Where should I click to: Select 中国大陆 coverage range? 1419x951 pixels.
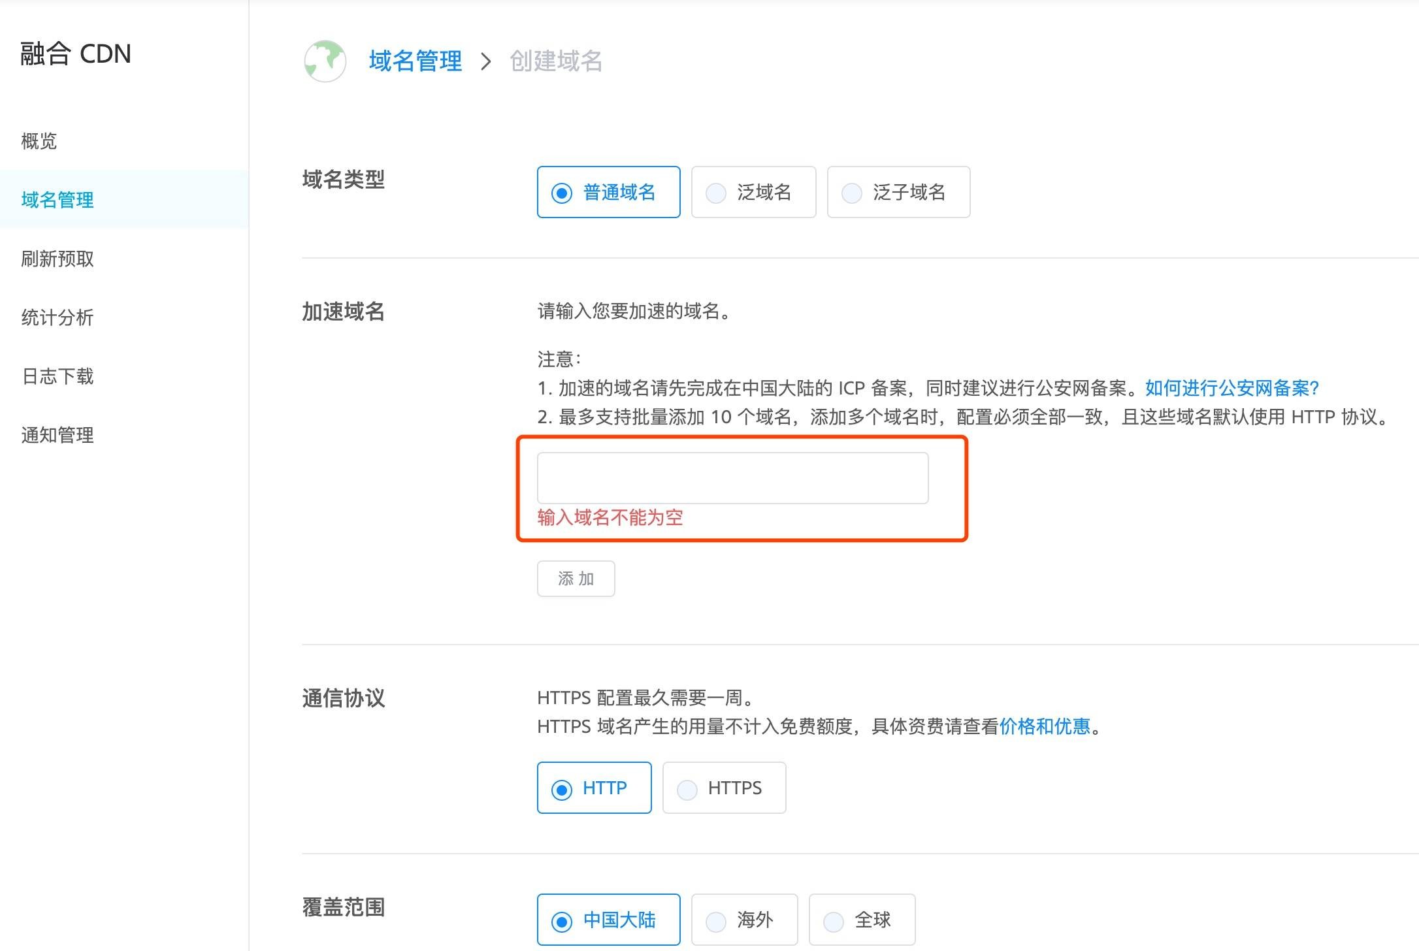point(608,920)
